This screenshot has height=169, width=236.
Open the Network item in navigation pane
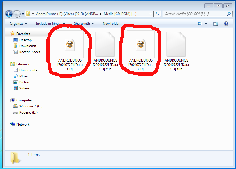point(23,124)
